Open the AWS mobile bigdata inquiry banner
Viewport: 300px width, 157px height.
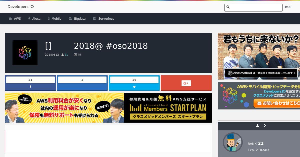pyautogui.click(x=259, y=96)
